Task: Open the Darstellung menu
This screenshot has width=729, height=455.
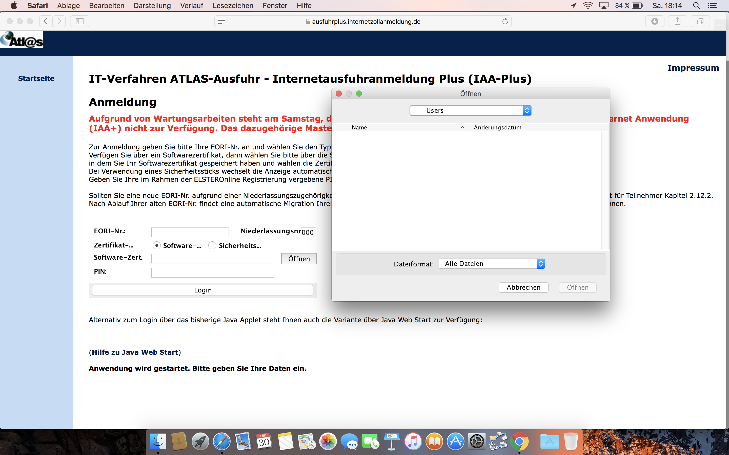Action: coord(152,6)
